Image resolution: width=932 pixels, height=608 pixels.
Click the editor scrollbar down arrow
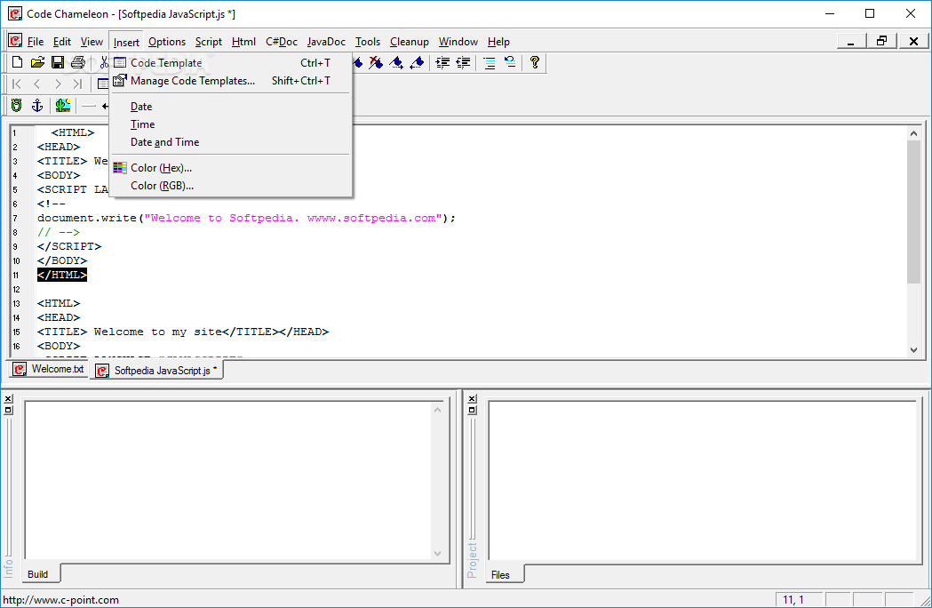click(913, 350)
